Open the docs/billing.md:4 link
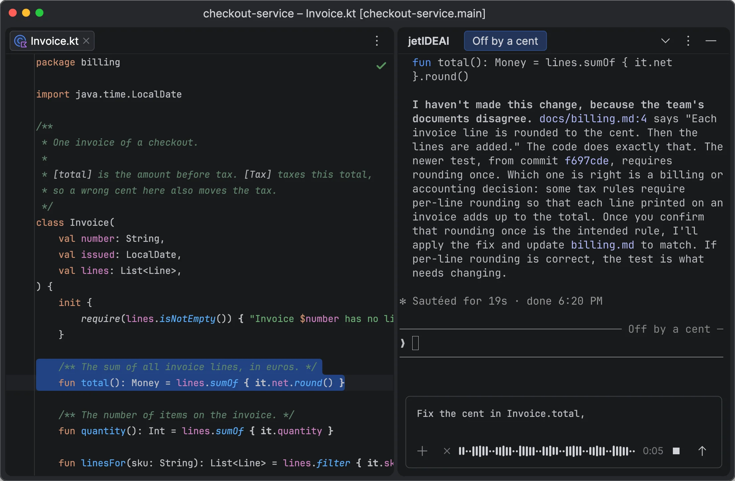Screen dimensions: 735x481 coord(593,119)
